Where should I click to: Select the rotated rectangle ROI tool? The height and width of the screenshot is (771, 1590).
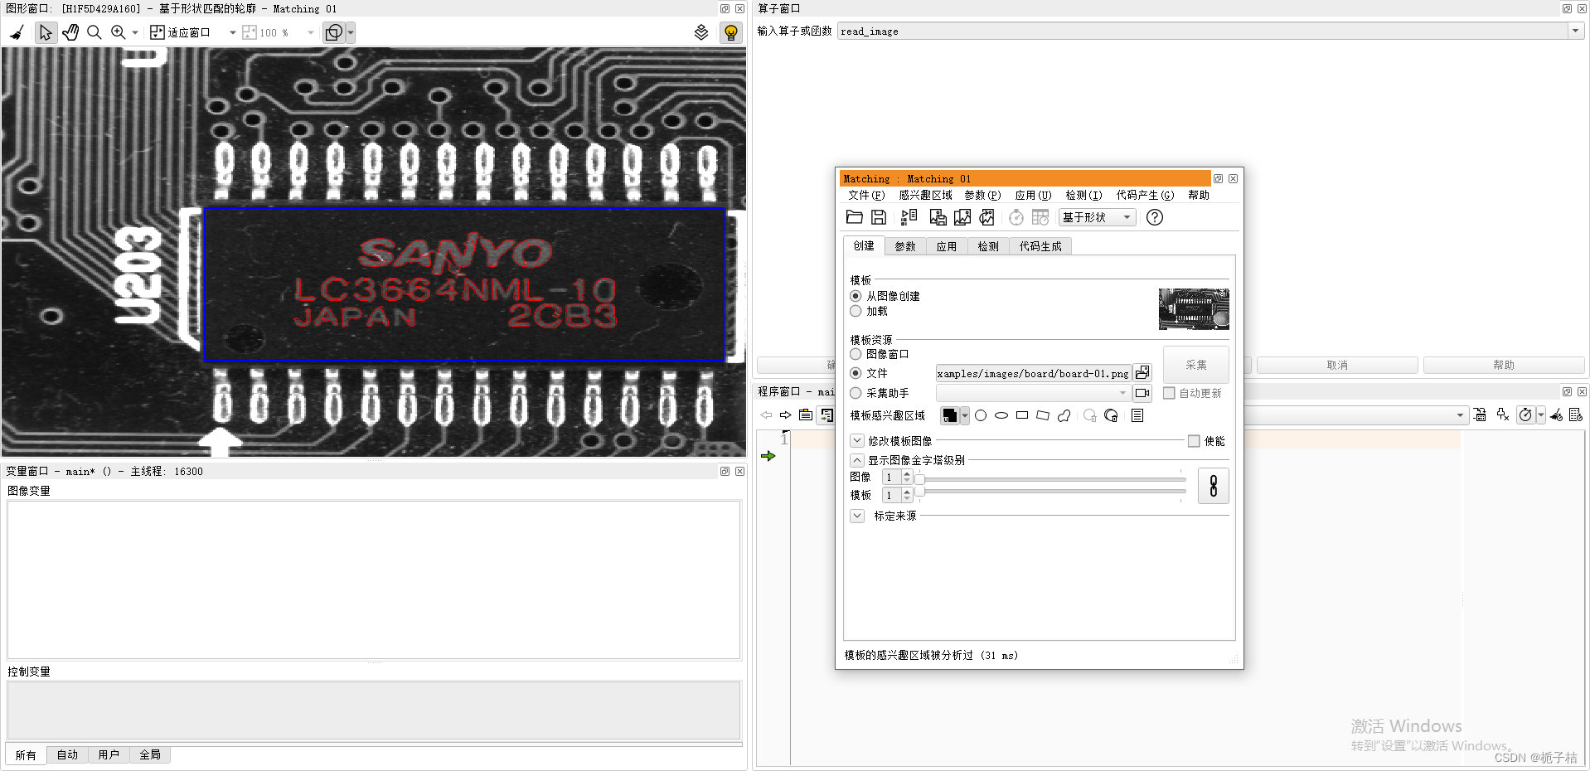1043,415
